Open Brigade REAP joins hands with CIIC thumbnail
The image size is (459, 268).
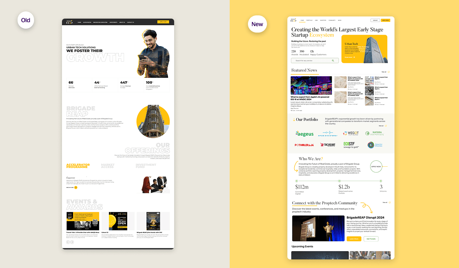[x=153, y=221]
